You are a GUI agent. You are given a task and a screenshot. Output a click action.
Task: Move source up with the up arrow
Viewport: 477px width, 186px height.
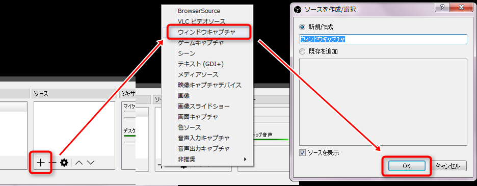pyautogui.click(x=79, y=163)
